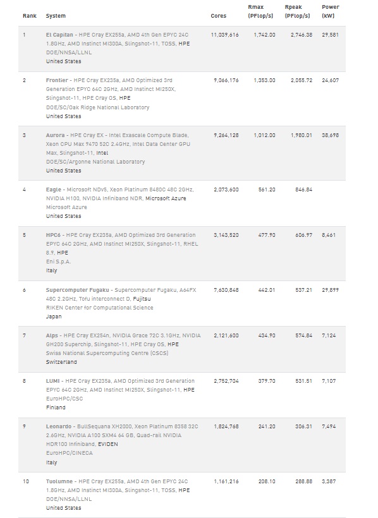Click the EuroHPC/CINECA site link

click(70, 453)
